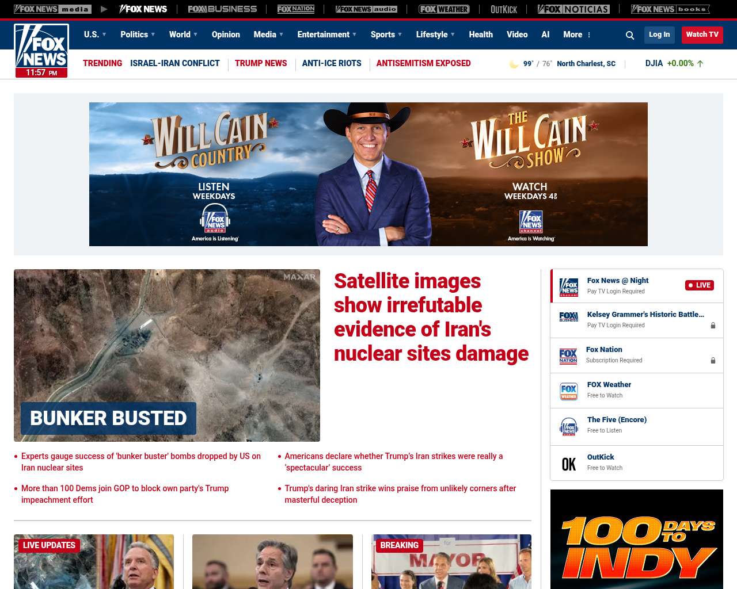The width and height of the screenshot is (737, 589).
Task: Select The Five (Encore) audio stream
Action: [x=637, y=427]
